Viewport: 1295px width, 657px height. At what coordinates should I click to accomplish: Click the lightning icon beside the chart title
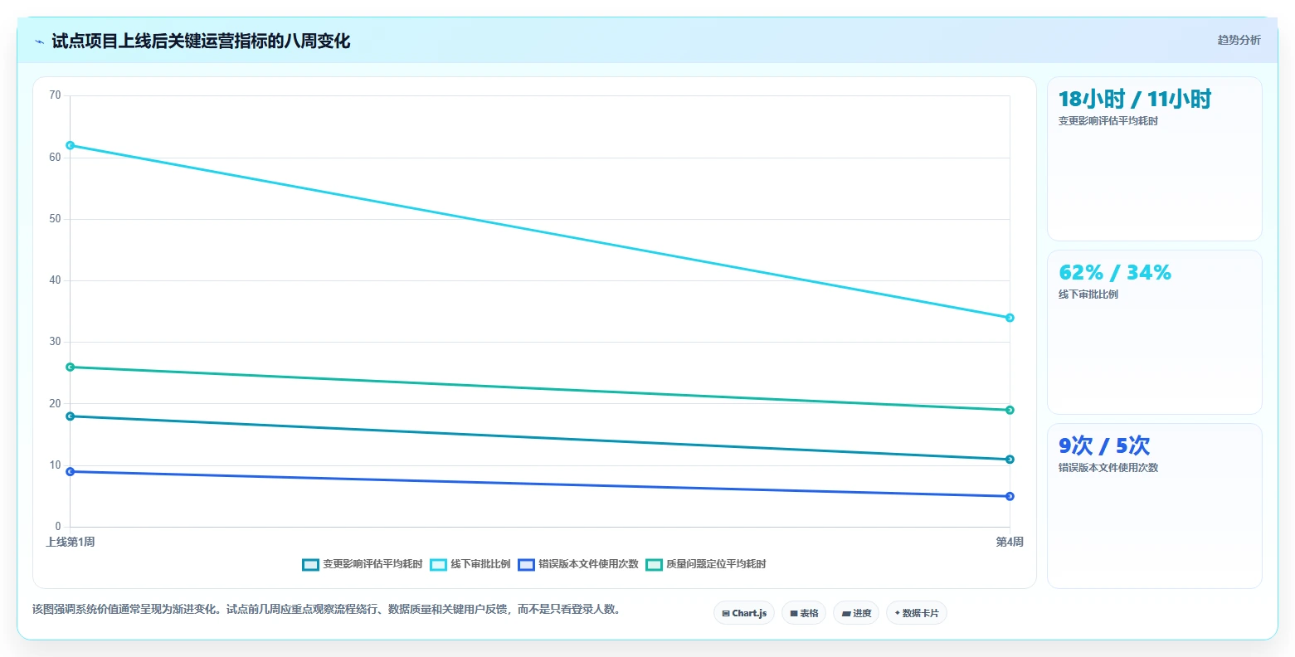tap(39, 41)
